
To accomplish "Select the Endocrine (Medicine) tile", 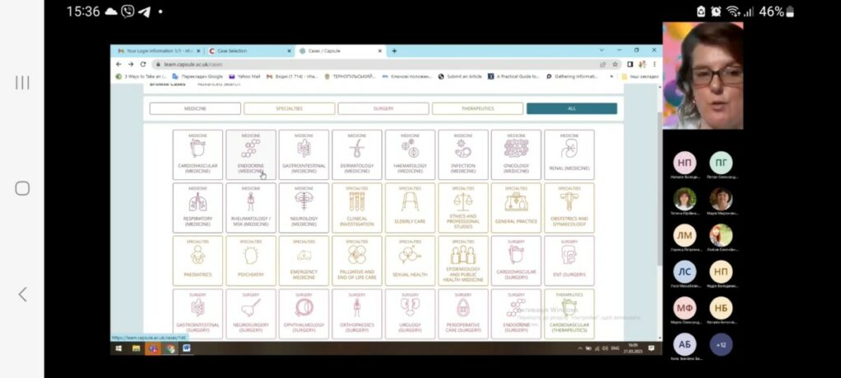I will [x=250, y=154].
